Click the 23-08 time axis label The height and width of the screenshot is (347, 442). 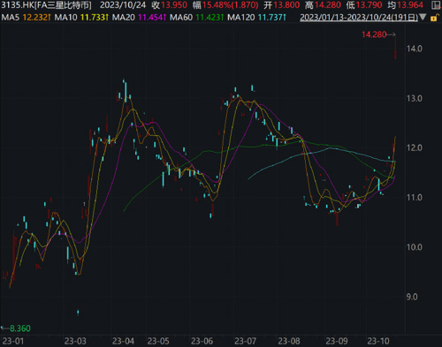tap(289, 341)
